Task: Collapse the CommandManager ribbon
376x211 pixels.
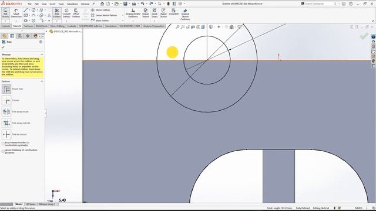Action: (x=373, y=21)
